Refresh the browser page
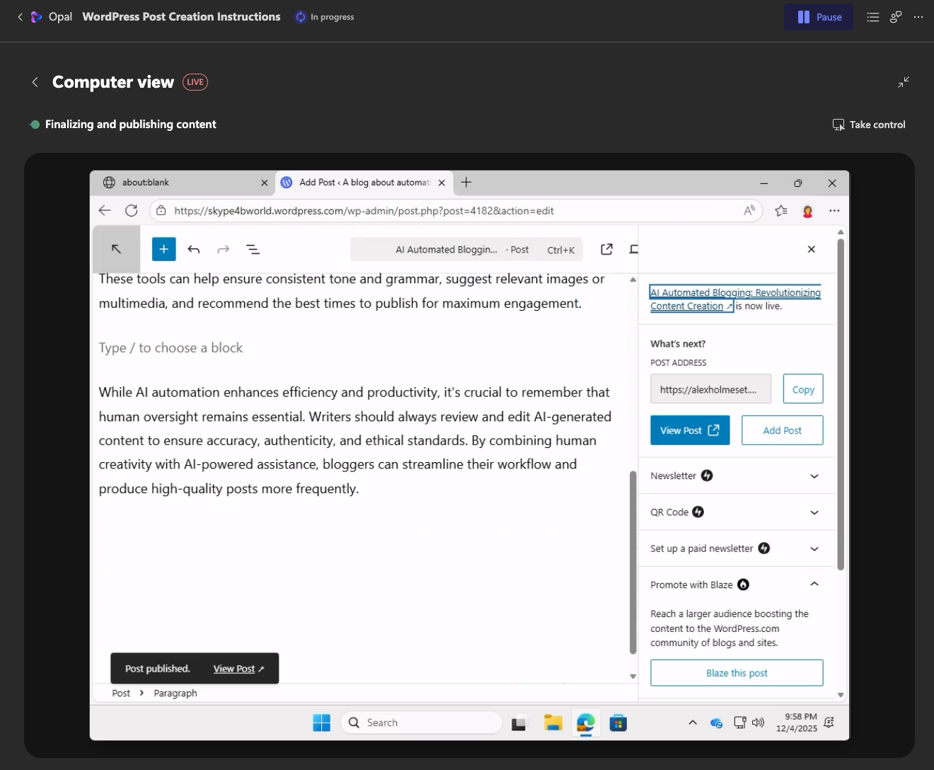Image resolution: width=934 pixels, height=770 pixels. (131, 210)
